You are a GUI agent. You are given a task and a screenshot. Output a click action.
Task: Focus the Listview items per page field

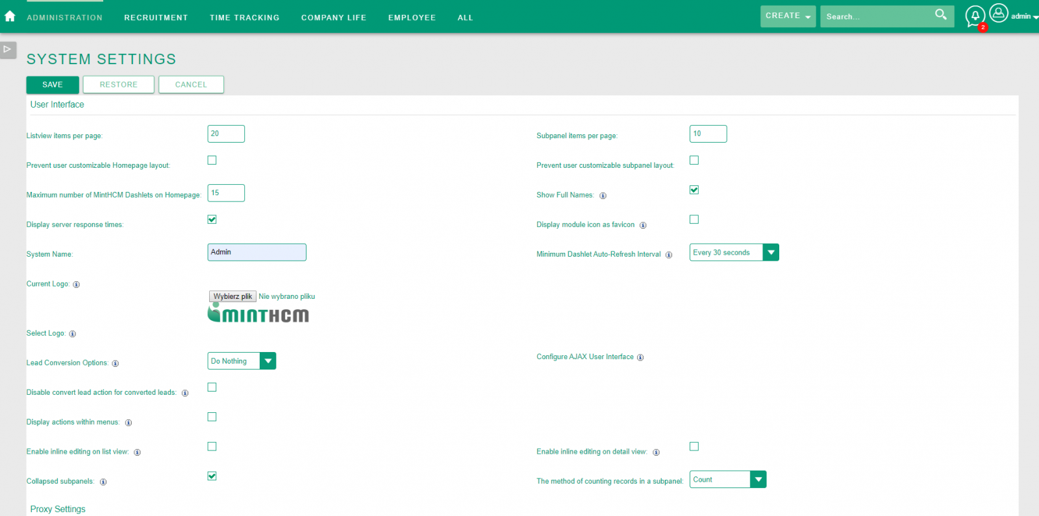(x=226, y=134)
